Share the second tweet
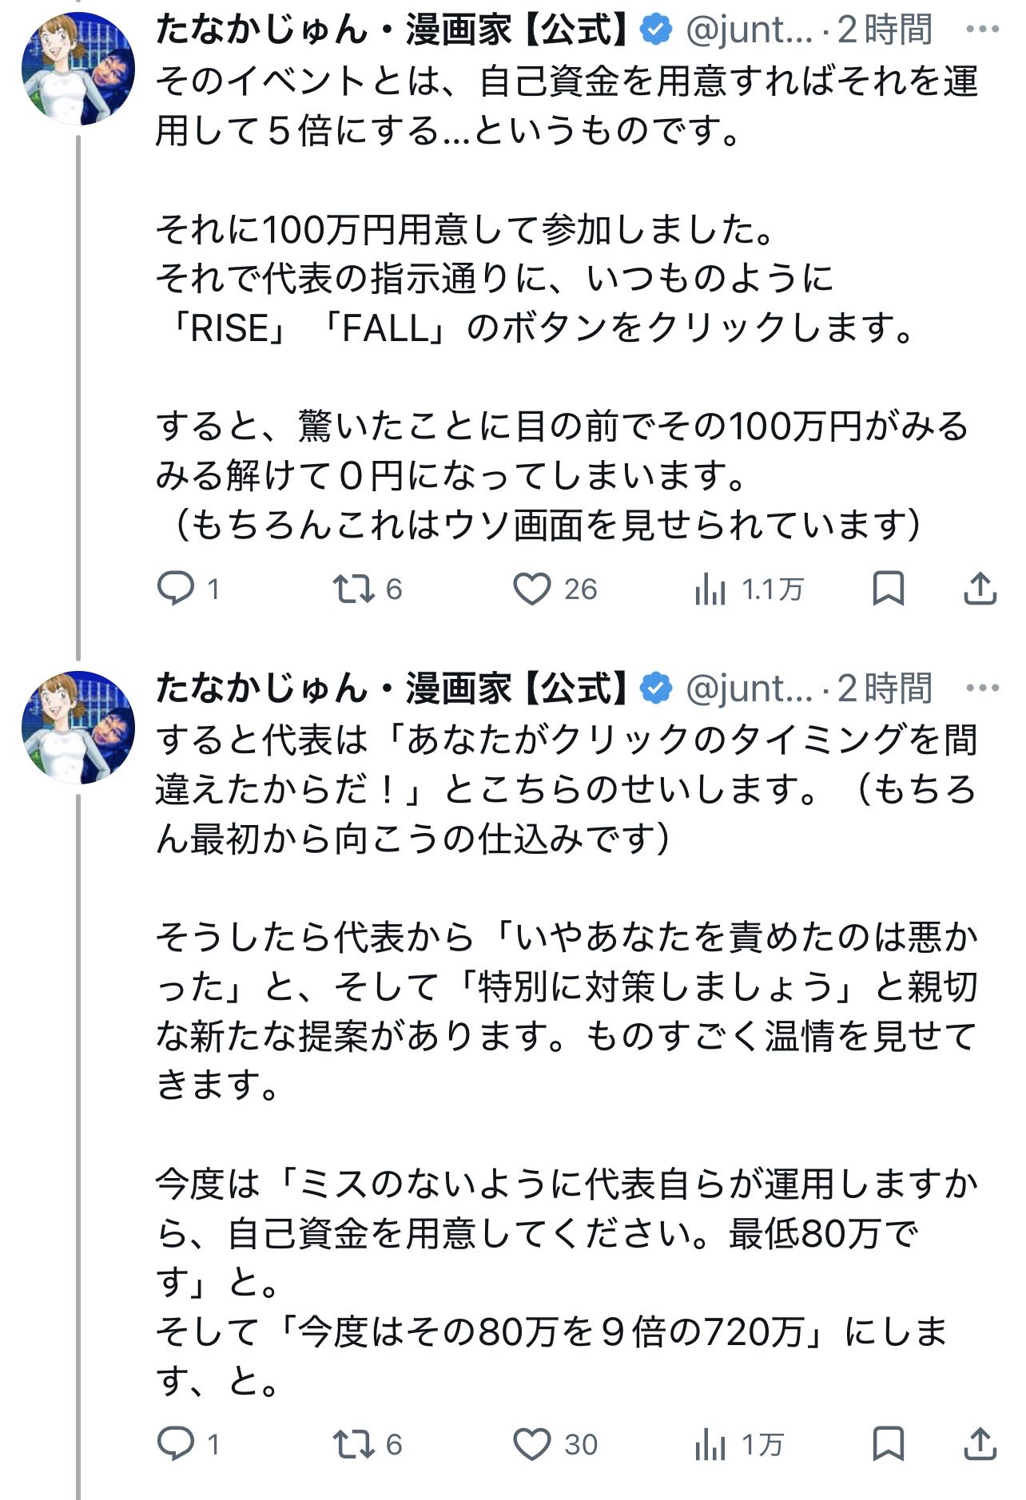This screenshot has width=1026, height=1500. coord(980,1444)
